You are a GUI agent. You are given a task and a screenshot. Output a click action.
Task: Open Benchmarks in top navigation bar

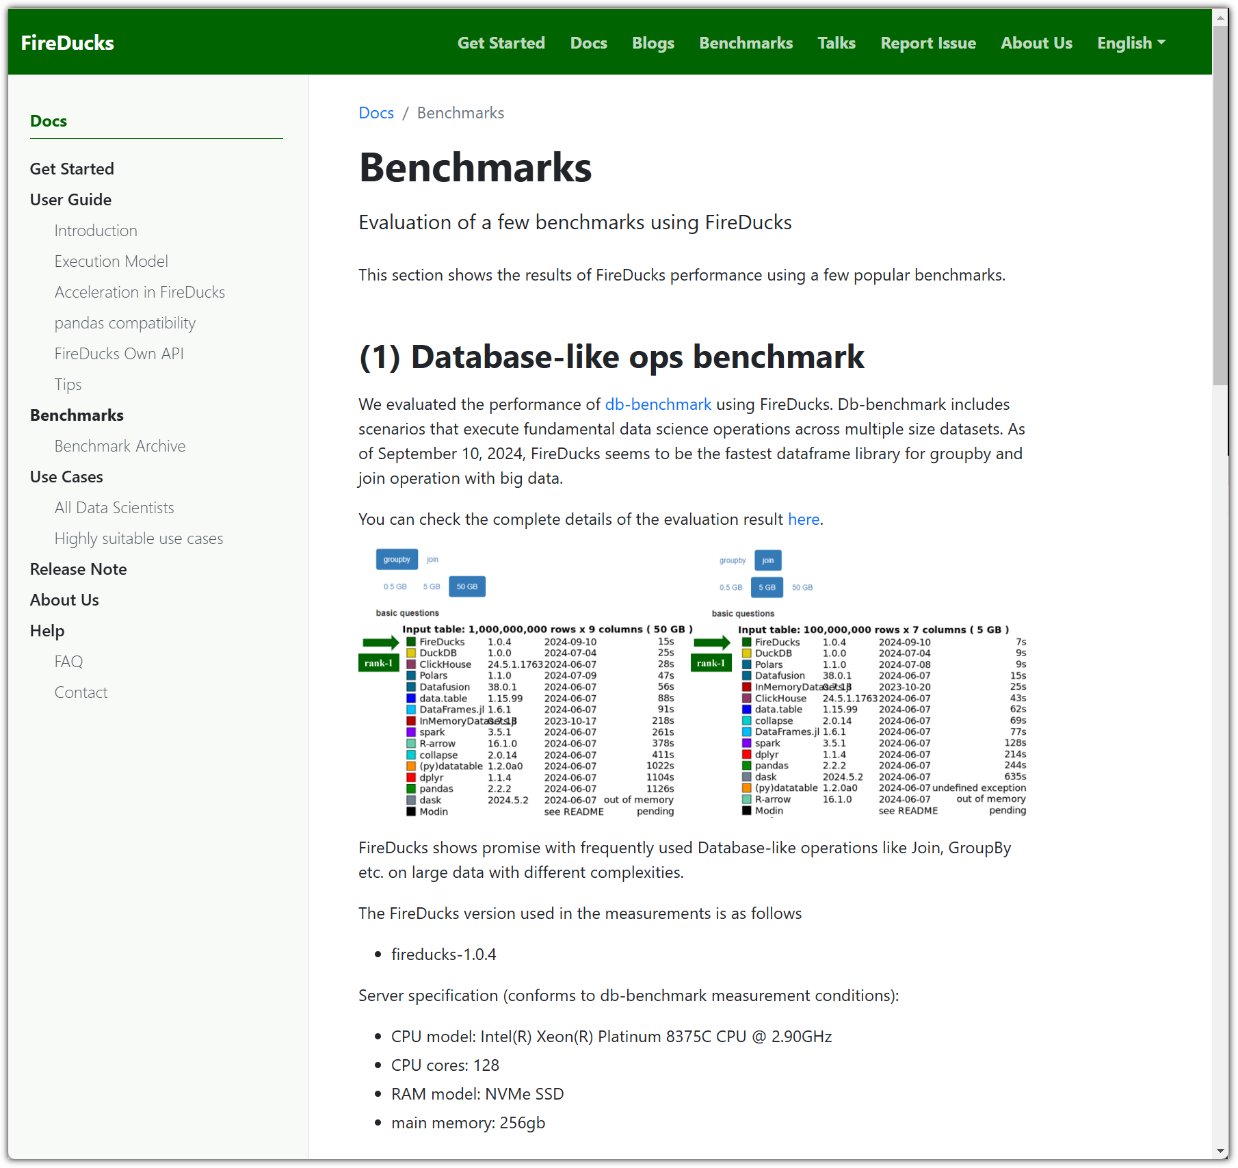746,42
